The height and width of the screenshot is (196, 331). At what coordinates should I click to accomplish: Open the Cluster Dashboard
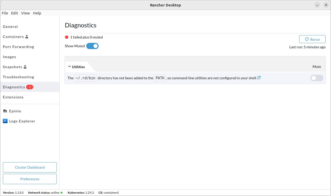tap(30, 167)
